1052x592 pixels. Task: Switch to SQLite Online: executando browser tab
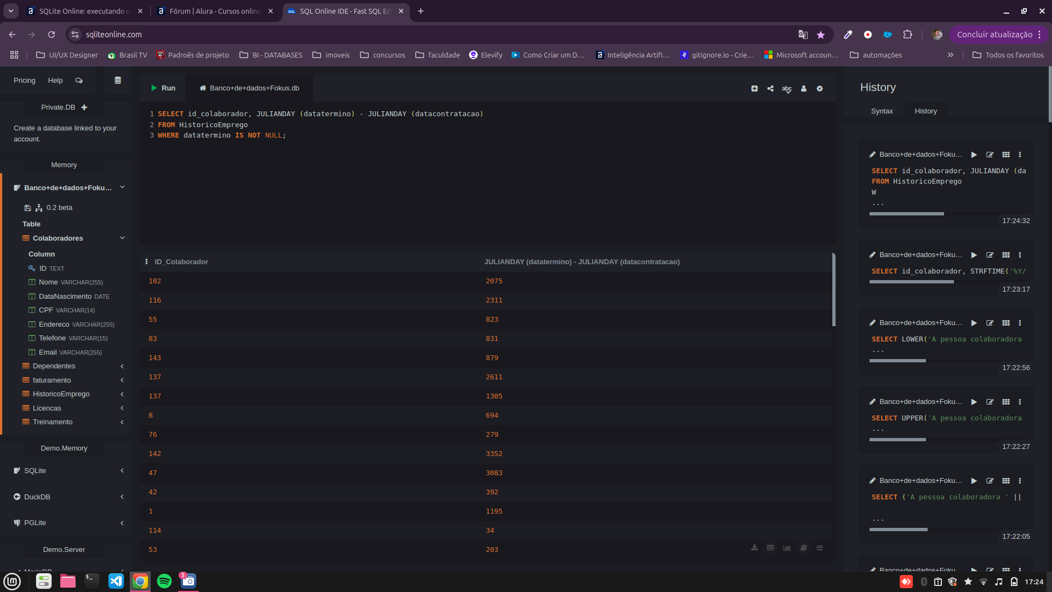pos(85,11)
